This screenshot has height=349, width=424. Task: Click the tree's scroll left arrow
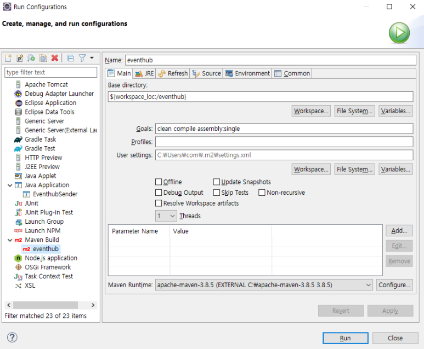[9, 305]
